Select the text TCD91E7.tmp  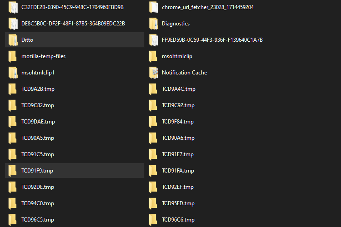click(x=178, y=154)
